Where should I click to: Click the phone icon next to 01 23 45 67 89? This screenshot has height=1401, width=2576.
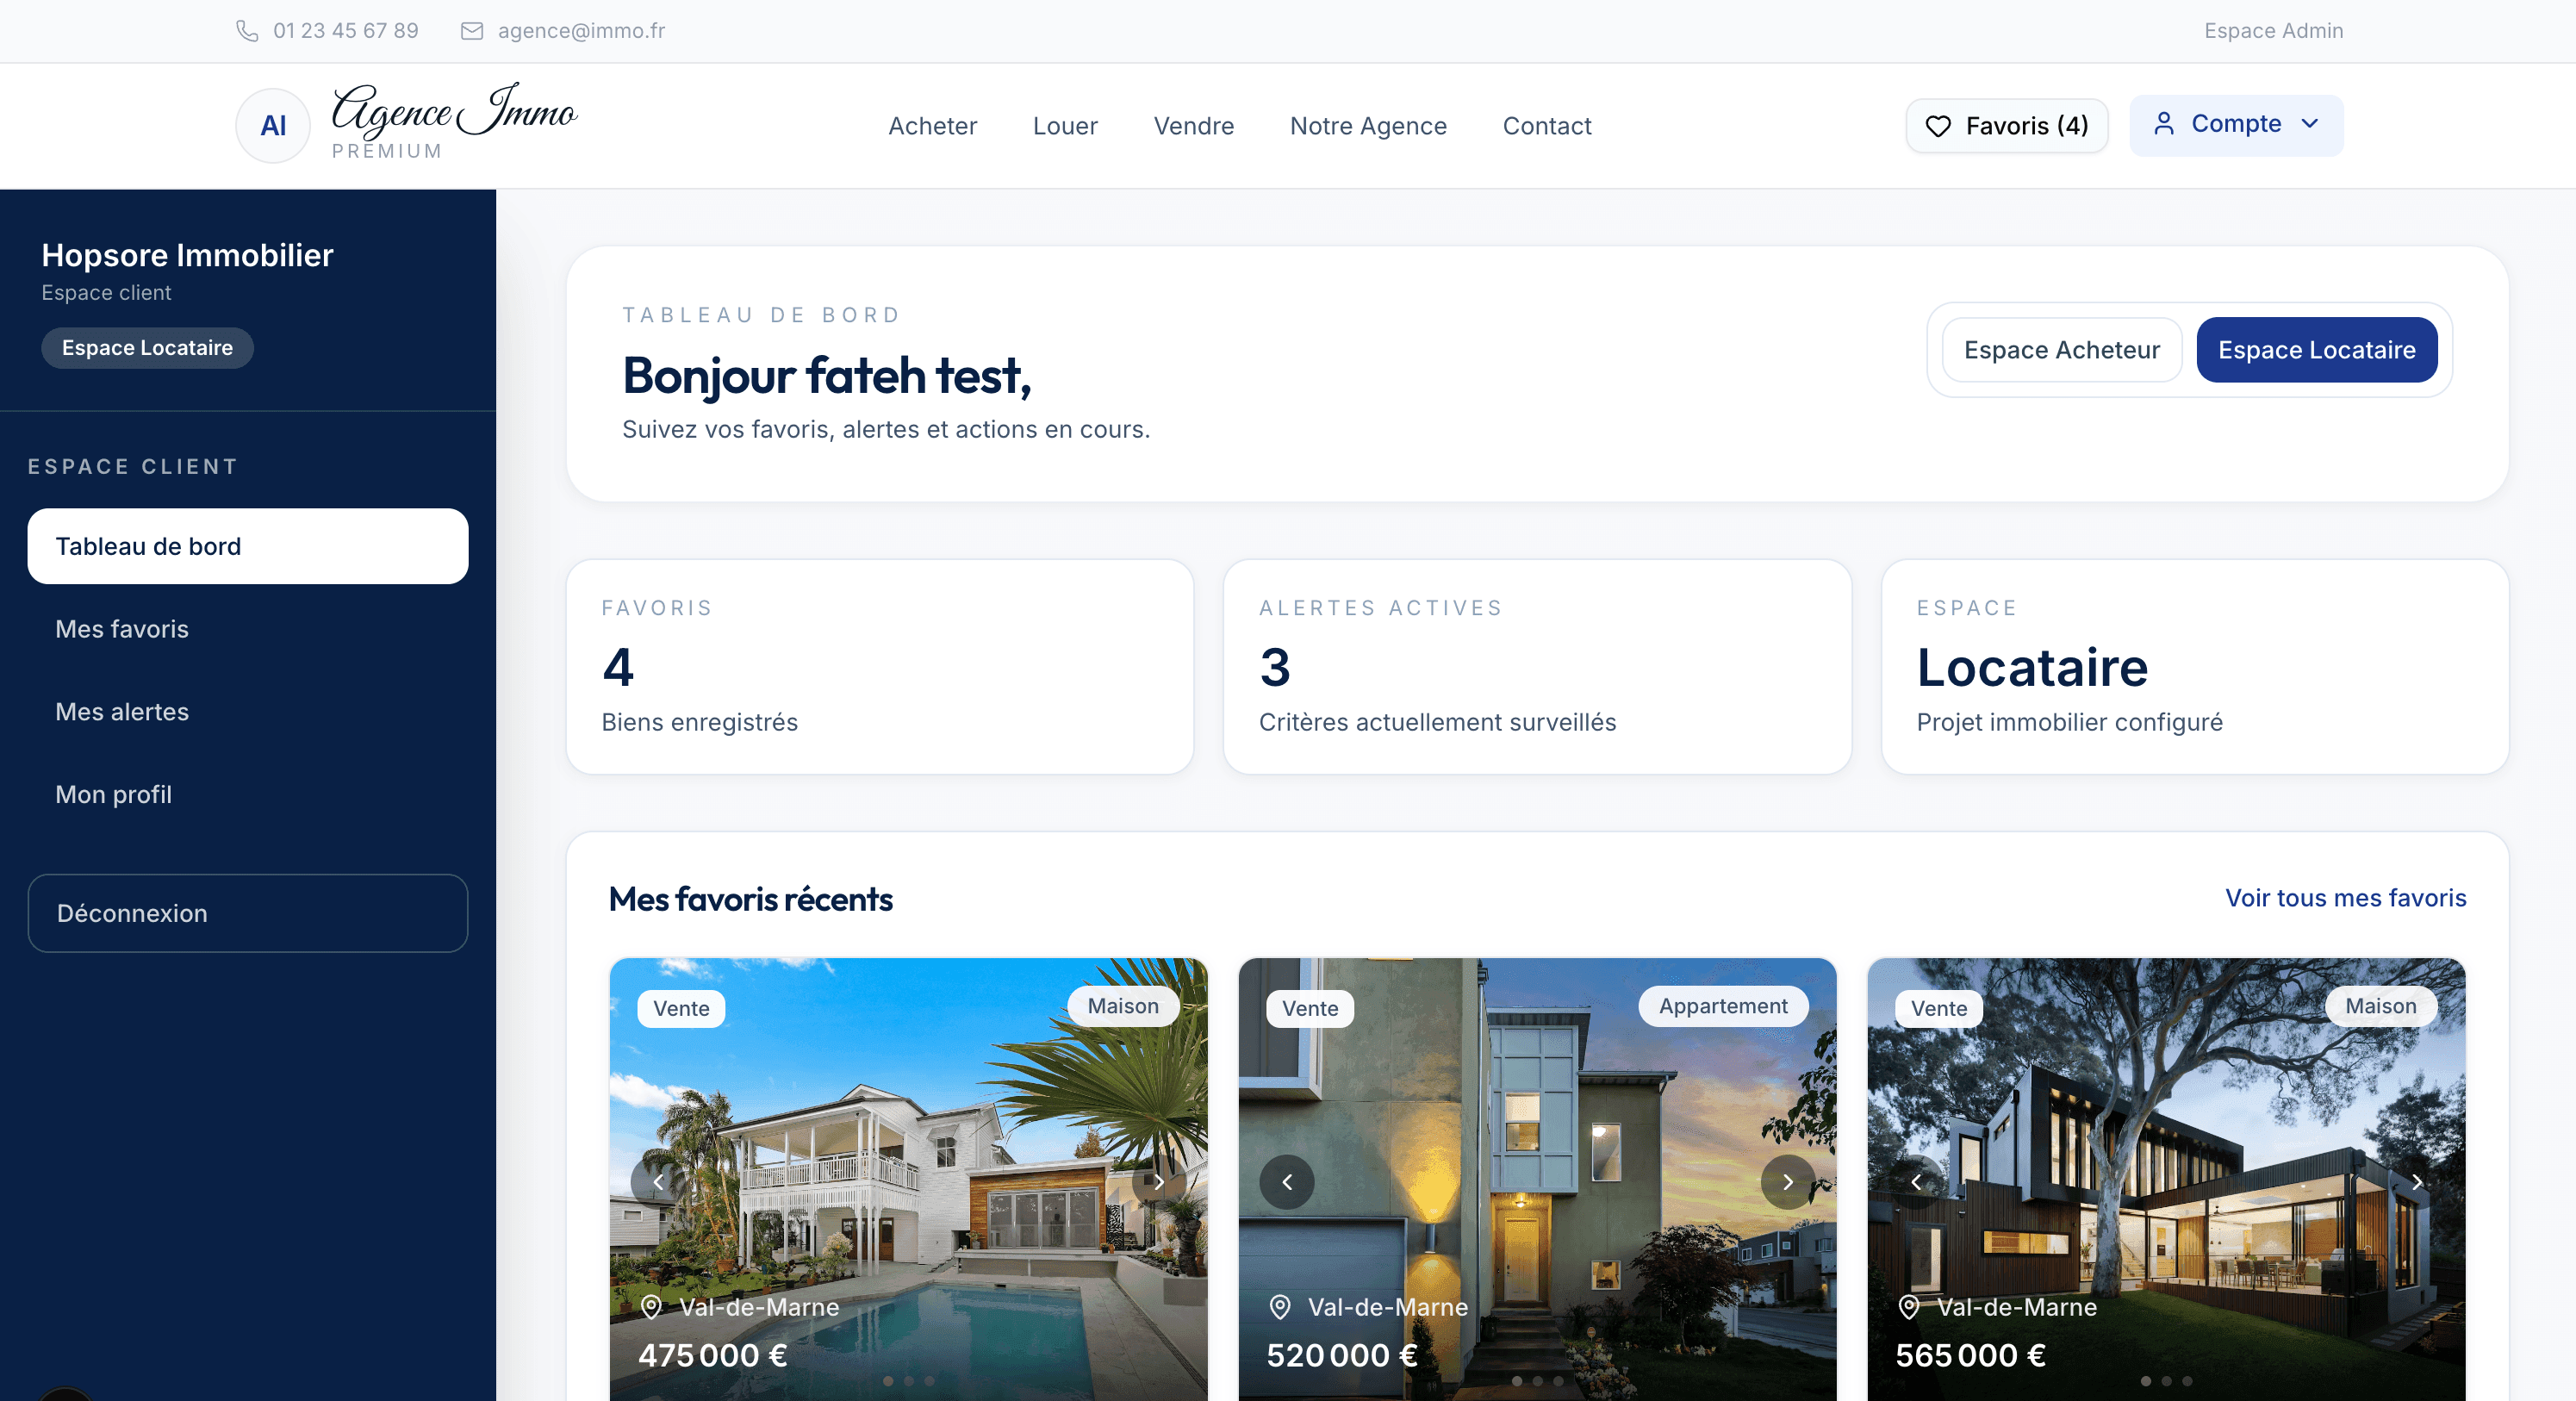pos(246,31)
